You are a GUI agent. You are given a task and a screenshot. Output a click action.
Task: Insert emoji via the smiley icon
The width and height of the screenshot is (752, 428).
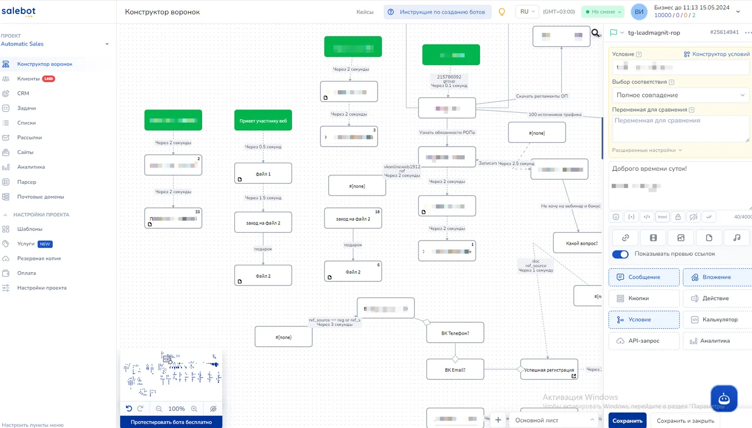coord(616,217)
